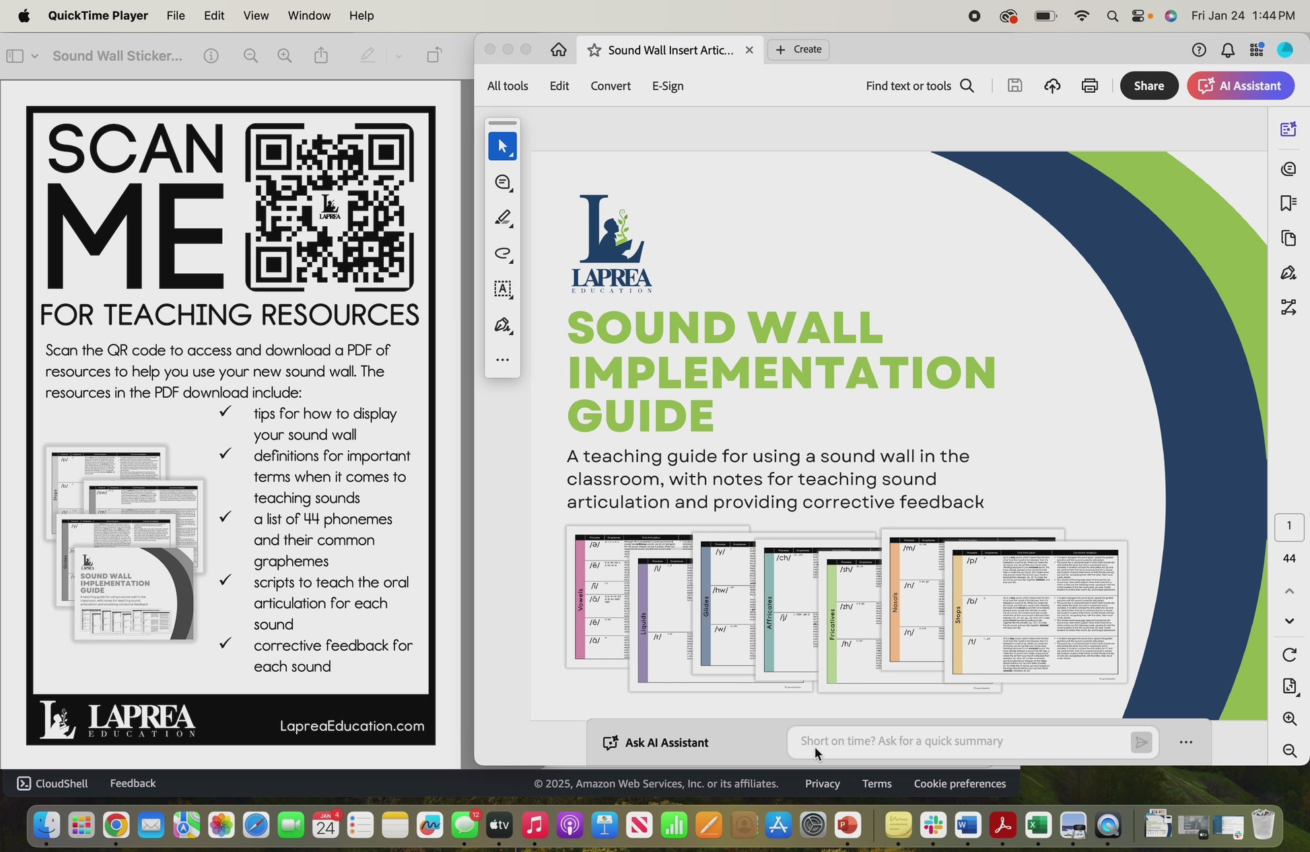The height and width of the screenshot is (852, 1310).
Task: Open macOS Control Center in menu bar
Action: tap(1138, 15)
